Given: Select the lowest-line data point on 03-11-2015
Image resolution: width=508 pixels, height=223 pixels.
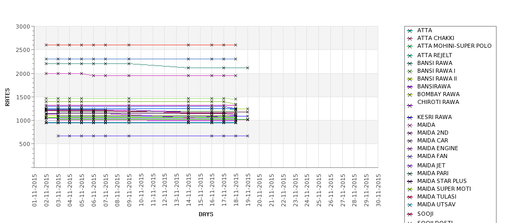Looking at the screenshot, I should 58,136.
